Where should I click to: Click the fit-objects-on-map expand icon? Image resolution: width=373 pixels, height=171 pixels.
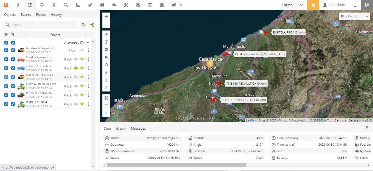(106, 98)
